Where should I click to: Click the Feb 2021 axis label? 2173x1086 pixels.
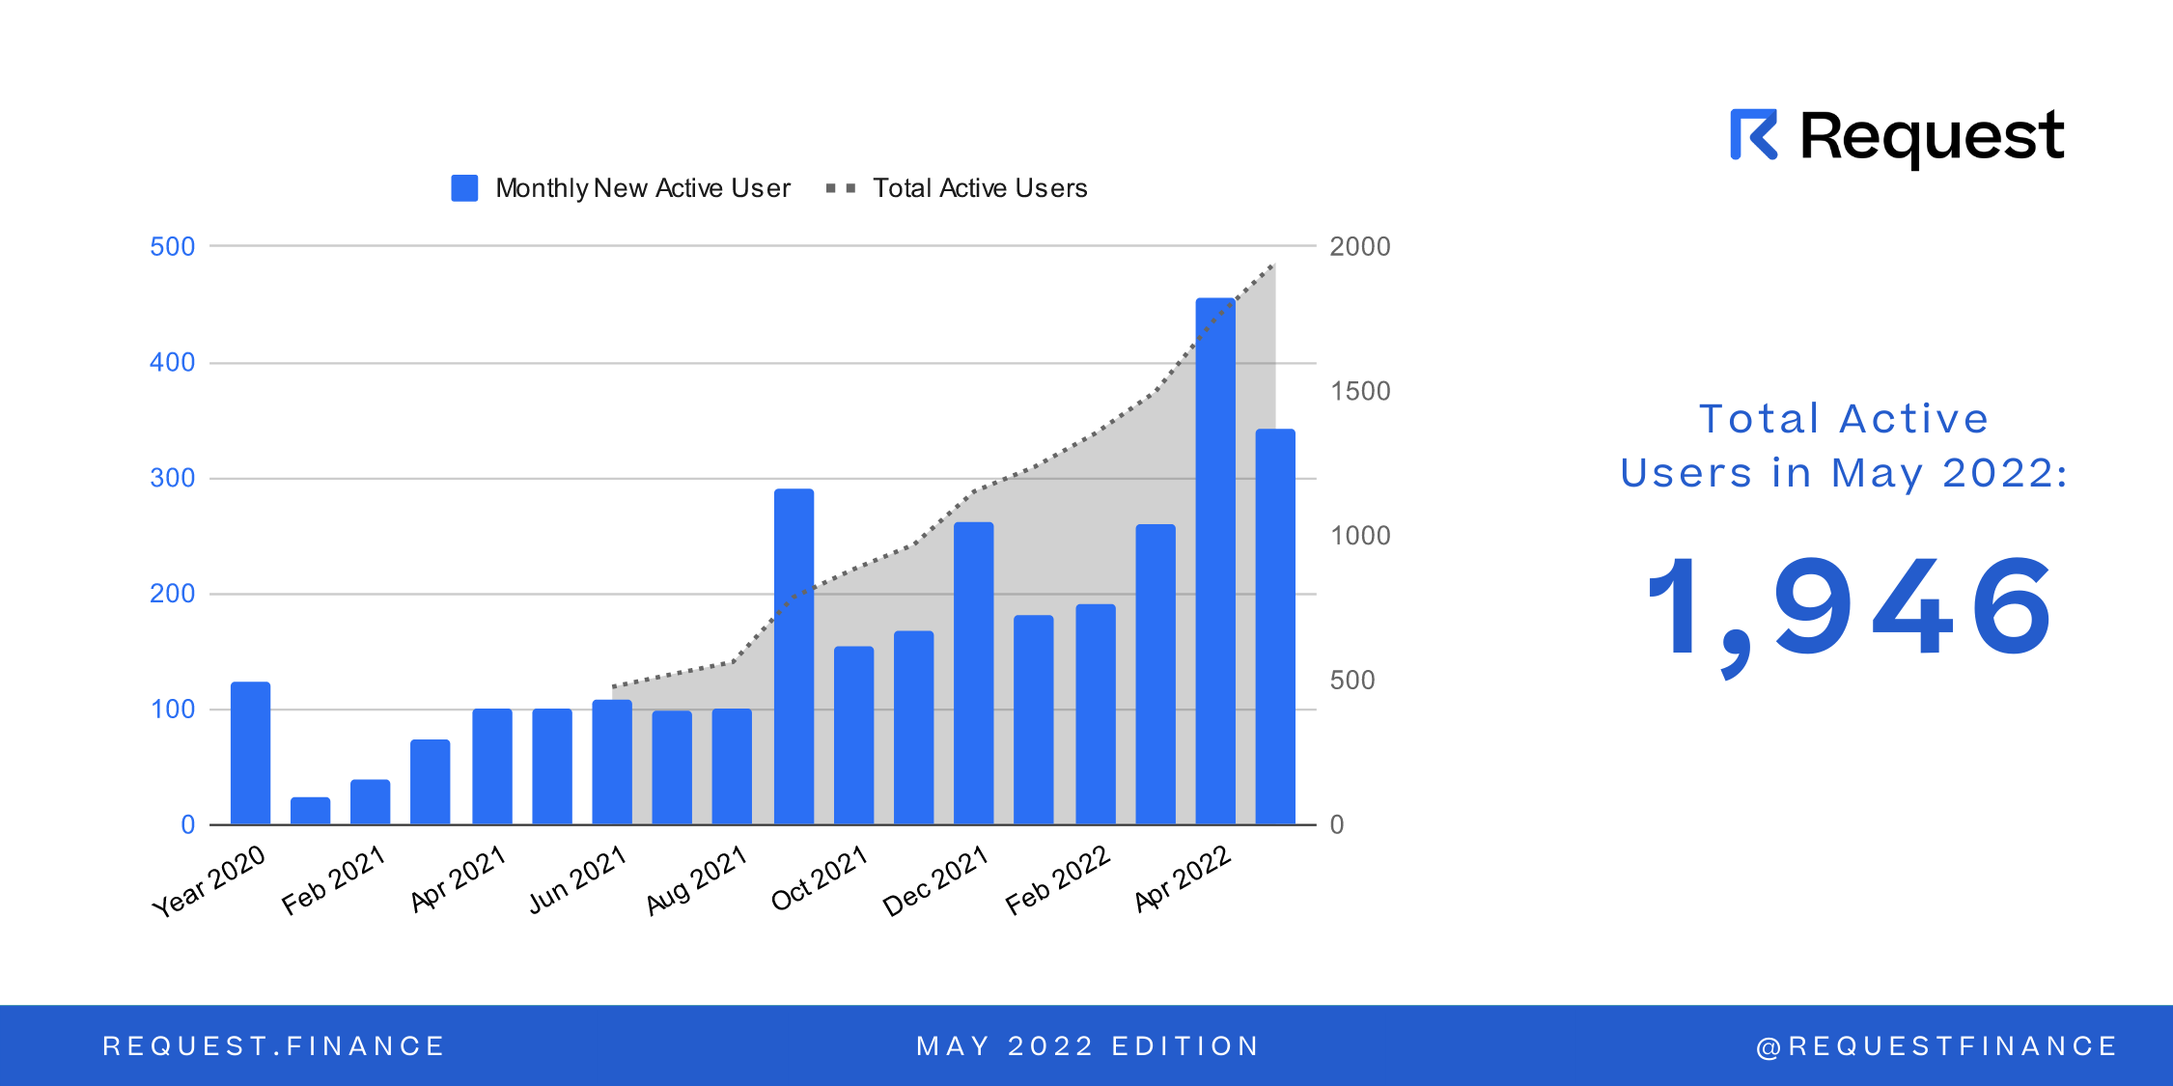coord(334,880)
